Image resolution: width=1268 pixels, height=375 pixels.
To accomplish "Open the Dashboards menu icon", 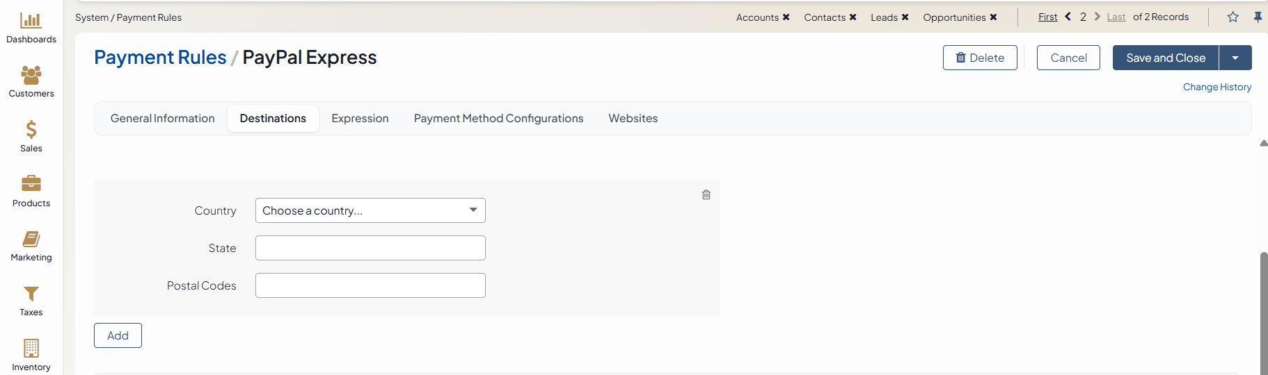I will (31, 21).
